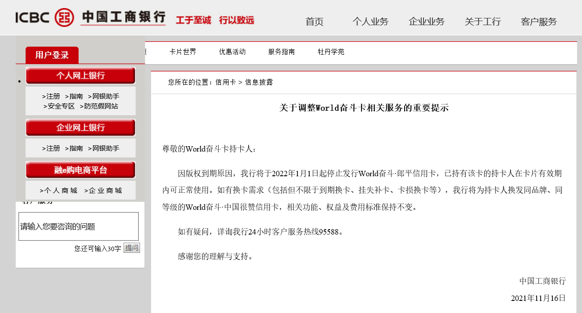Viewport: 582px width, 313px height.
Task: Open the 企业商城 link
Action: (103, 191)
